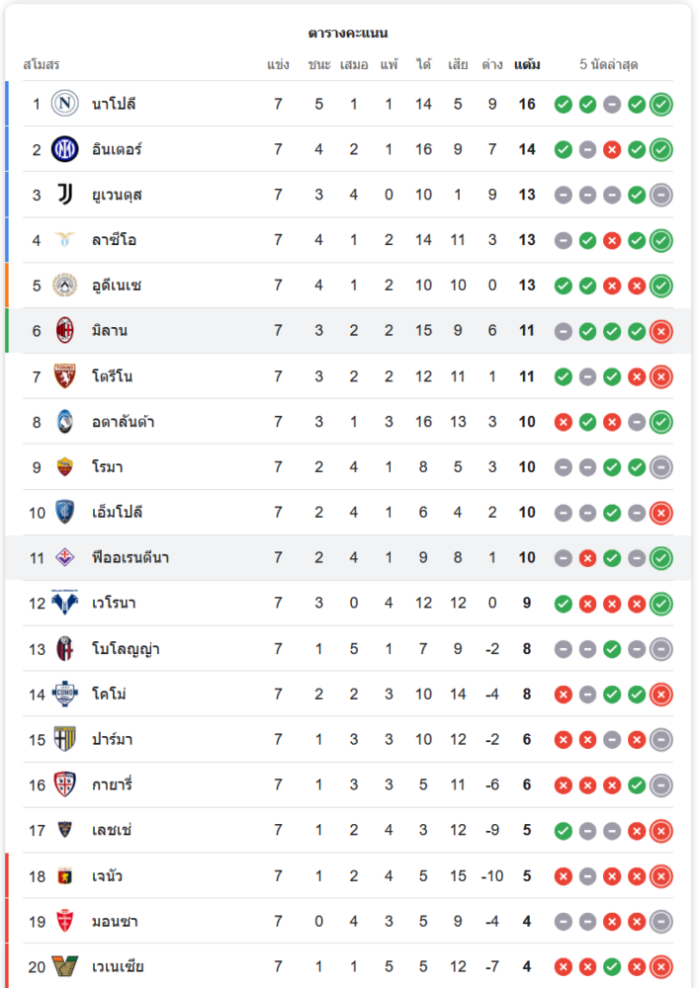This screenshot has height=988, width=698.
Task: Select the แต้ม points column header
Action: [x=527, y=65]
